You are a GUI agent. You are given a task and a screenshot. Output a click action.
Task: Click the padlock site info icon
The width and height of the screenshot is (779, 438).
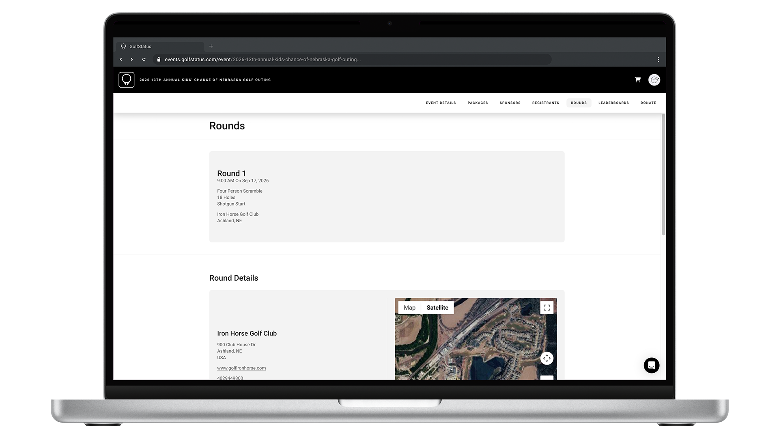159,59
